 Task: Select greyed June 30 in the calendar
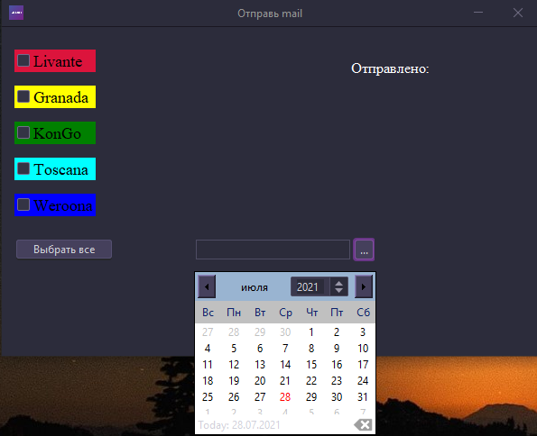pyautogui.click(x=285, y=332)
